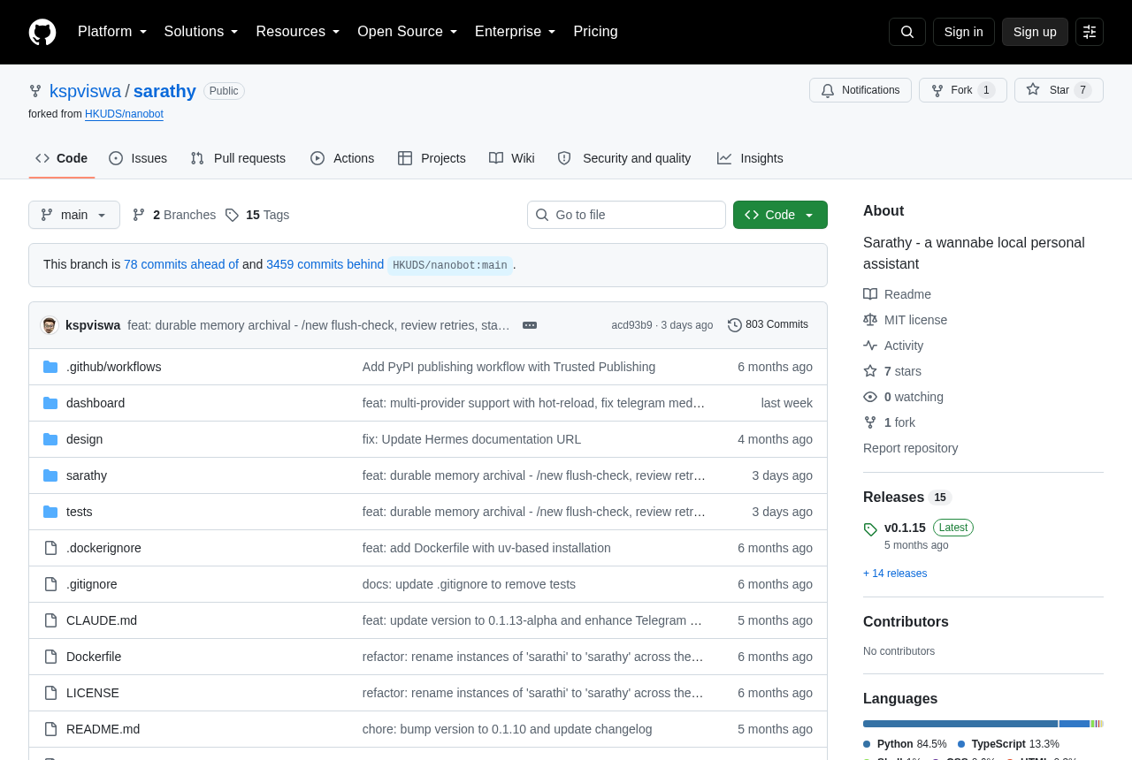Click folder icon for design
This screenshot has width=1132, height=760.
pos(50,439)
